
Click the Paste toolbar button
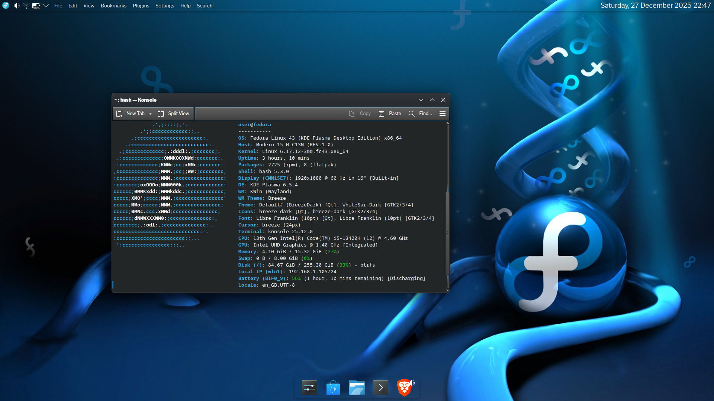pos(390,114)
